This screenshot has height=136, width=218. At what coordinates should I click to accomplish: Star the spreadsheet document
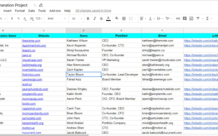[35, 5]
